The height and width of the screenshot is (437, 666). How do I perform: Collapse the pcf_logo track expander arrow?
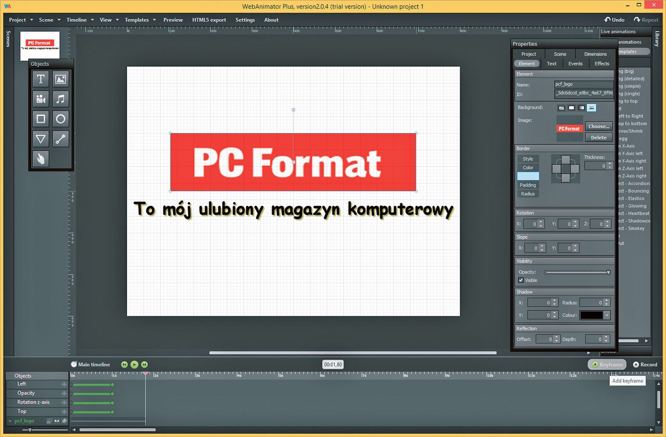coord(10,421)
